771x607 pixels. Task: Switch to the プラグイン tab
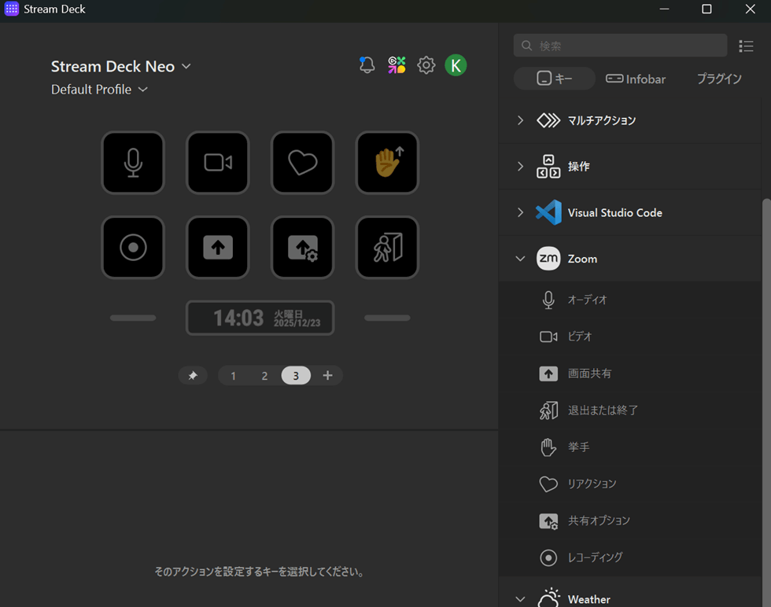(x=719, y=79)
